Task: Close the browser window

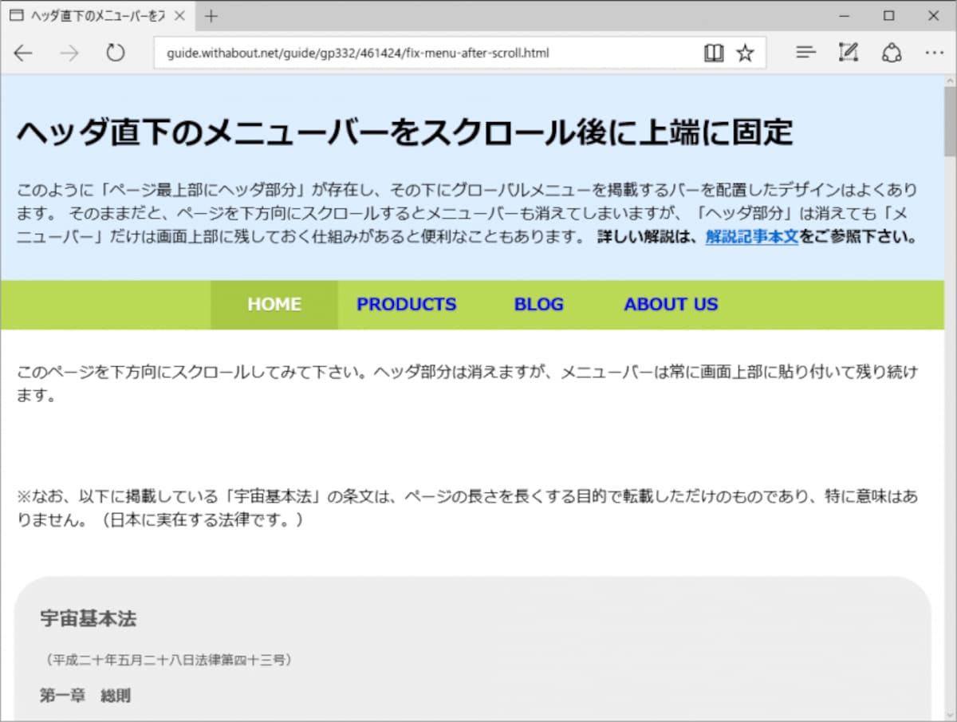Action: click(934, 15)
